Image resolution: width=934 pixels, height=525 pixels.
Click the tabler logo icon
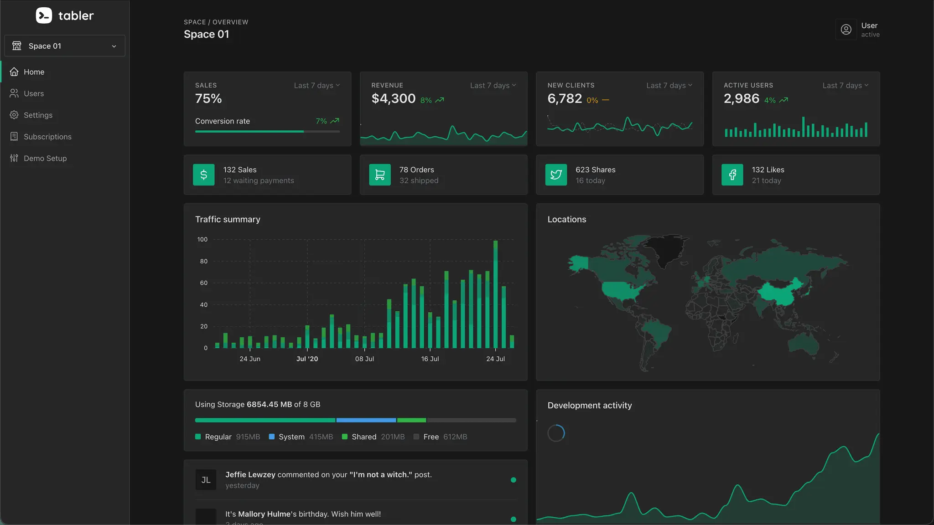coord(44,15)
